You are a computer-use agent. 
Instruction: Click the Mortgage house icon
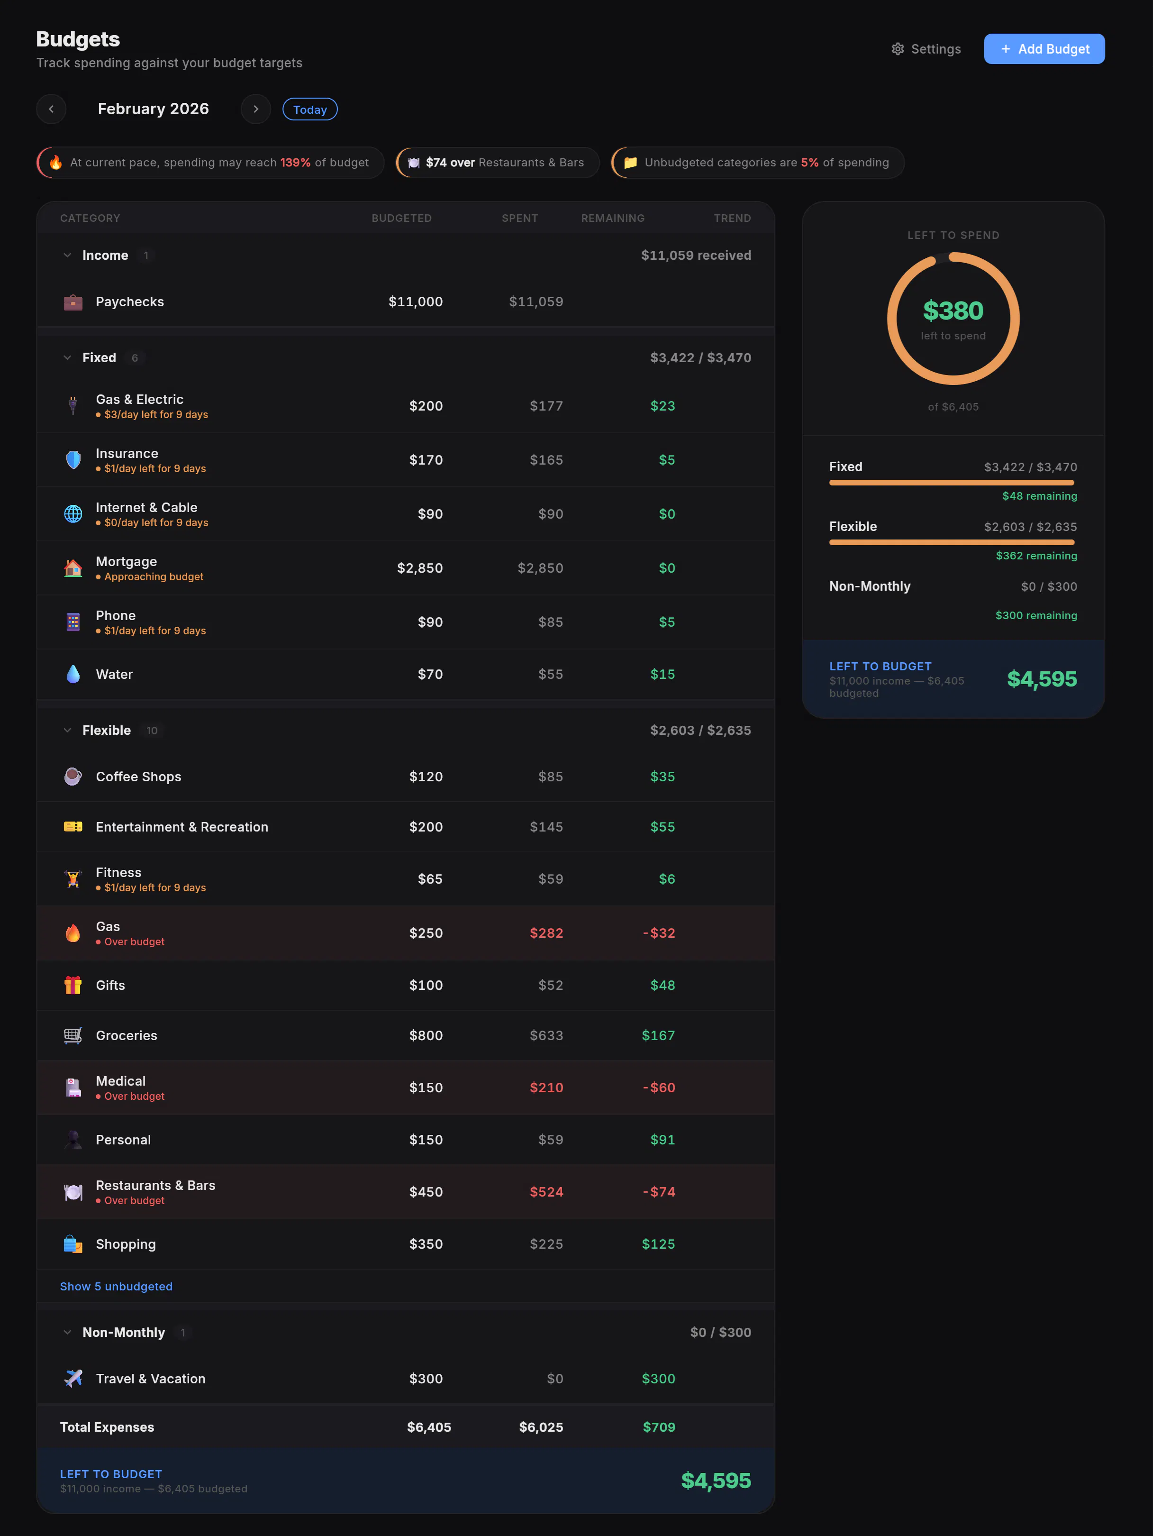point(73,568)
